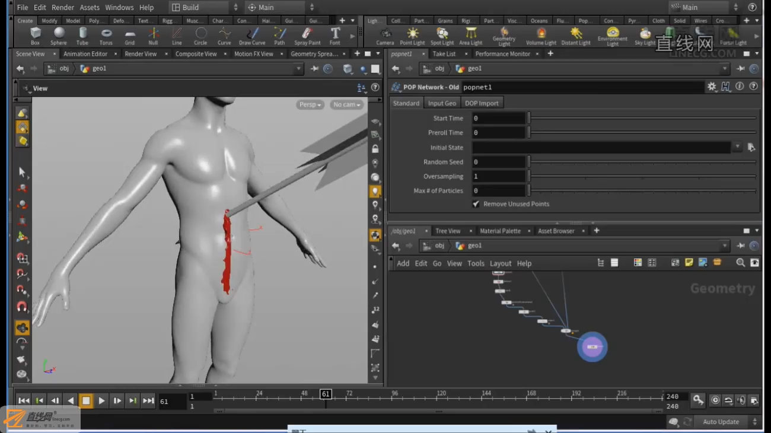
Task: Add a Spot Light
Action: [x=442, y=36]
